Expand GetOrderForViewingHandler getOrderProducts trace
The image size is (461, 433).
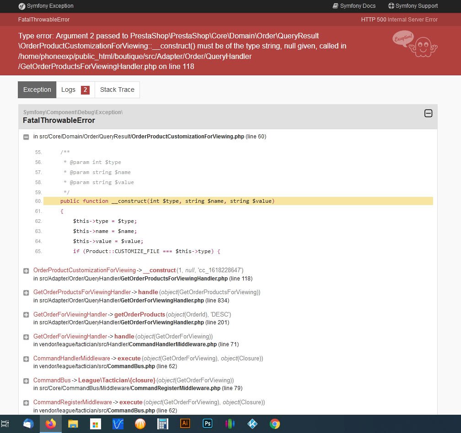(x=26, y=315)
